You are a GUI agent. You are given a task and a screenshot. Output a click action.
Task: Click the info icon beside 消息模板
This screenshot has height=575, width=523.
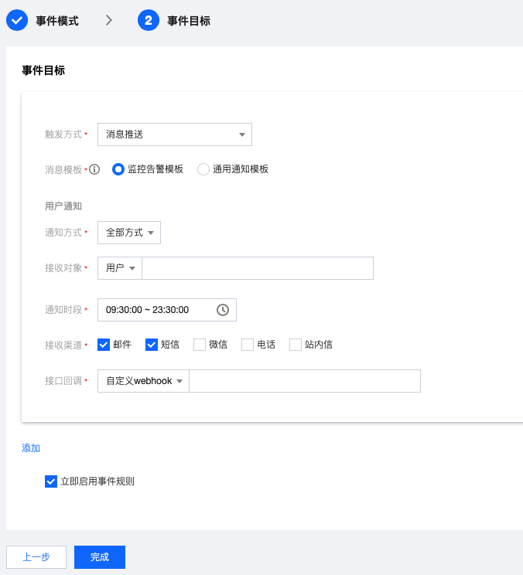coord(94,169)
